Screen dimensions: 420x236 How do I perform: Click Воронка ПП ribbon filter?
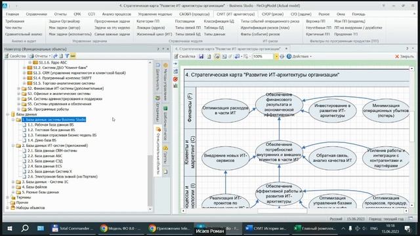click(316, 21)
